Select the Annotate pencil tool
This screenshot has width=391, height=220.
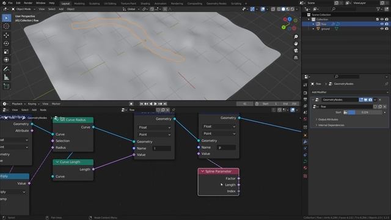click(x=6, y=69)
